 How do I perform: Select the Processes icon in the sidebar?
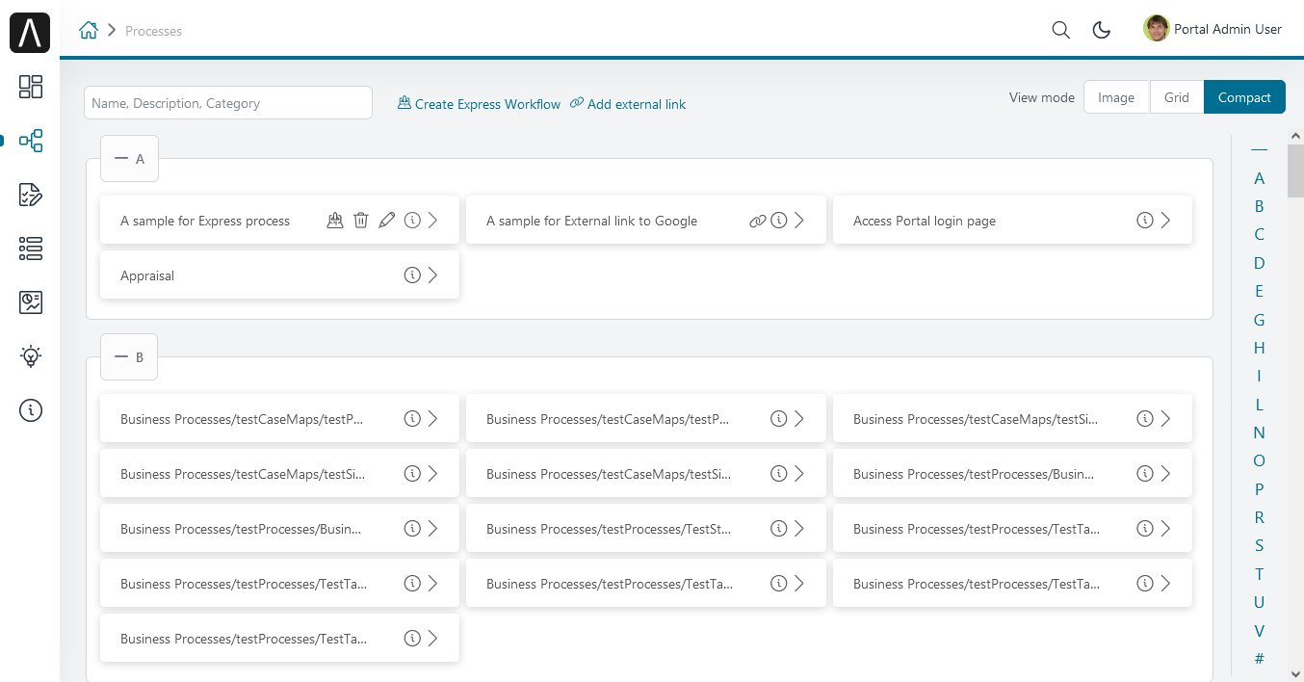[x=30, y=141]
